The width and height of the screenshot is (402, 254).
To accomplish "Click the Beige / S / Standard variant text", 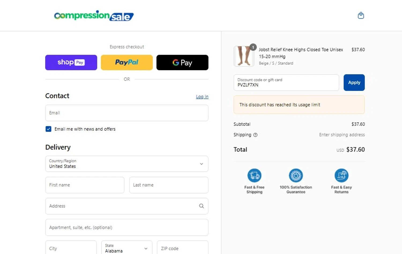I will [x=276, y=63].
